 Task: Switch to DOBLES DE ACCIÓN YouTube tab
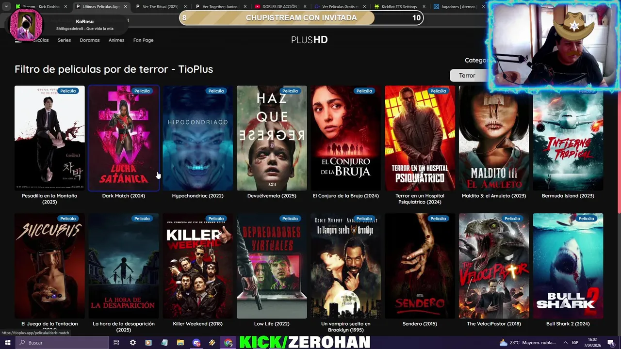tap(280, 7)
